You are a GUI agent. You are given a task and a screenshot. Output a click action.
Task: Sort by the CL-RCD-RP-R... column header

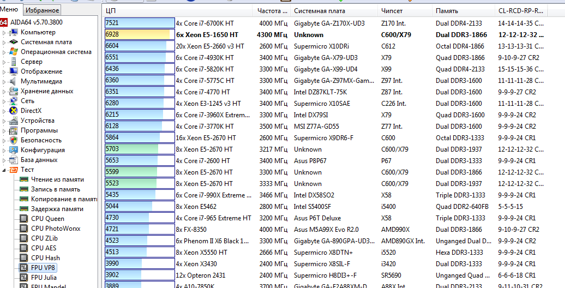coord(521,11)
